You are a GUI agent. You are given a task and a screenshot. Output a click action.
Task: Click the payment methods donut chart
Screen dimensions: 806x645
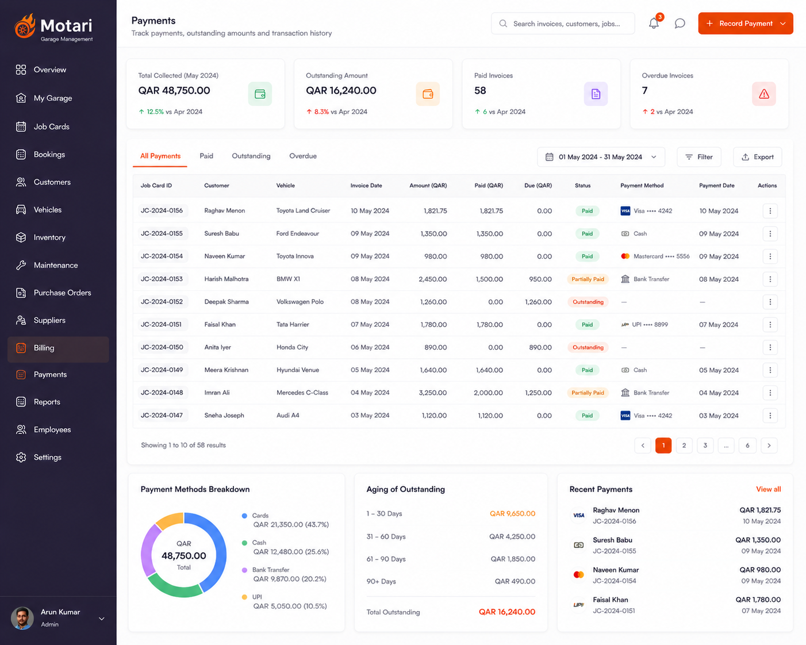[184, 555]
